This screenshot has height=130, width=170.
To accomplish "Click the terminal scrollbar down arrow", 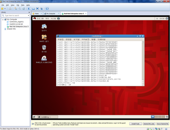I will [143, 85].
